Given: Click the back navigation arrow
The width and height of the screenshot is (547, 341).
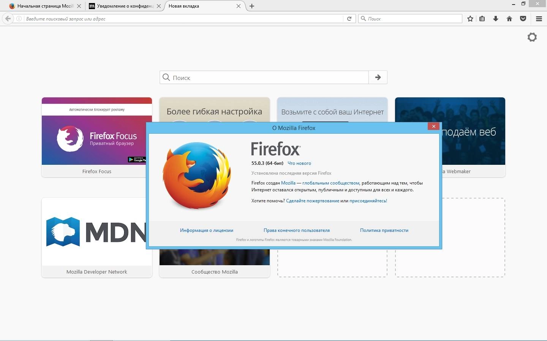Looking at the screenshot, I should 8,19.
